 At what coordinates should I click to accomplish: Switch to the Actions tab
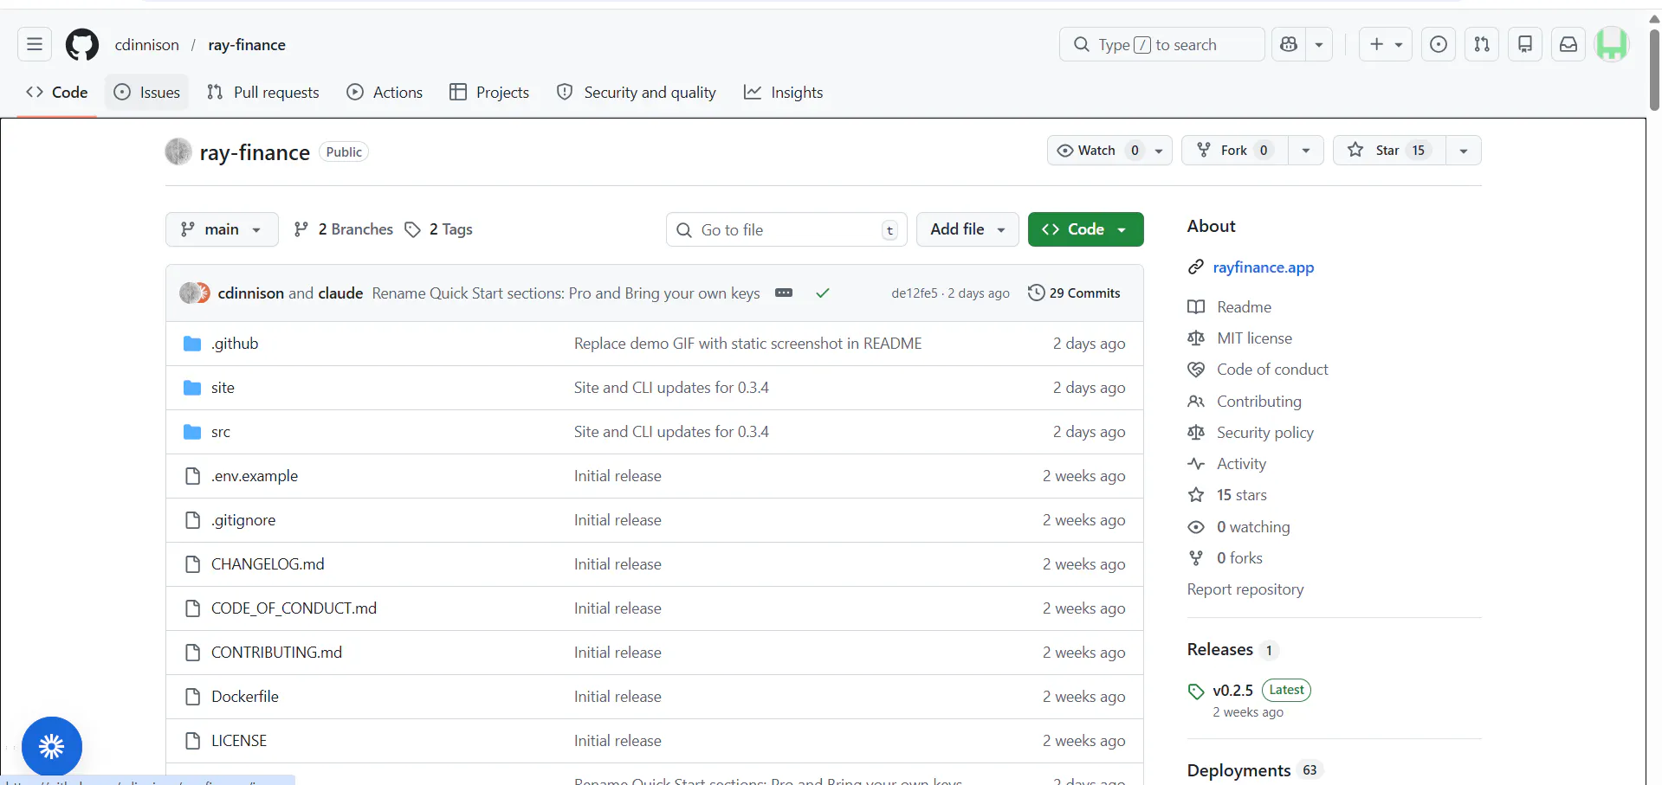[385, 93]
